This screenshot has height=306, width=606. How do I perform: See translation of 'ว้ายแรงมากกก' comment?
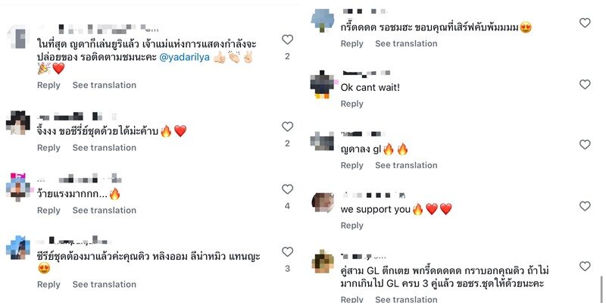point(105,211)
